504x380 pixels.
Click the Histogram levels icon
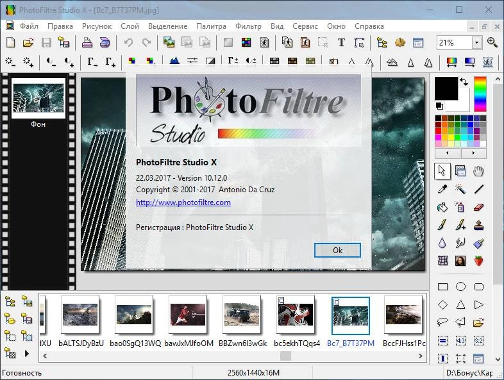[x=174, y=60]
